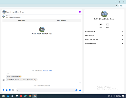Open the GIF picker icon
The height and width of the screenshot is (98, 126).
click(13, 90)
